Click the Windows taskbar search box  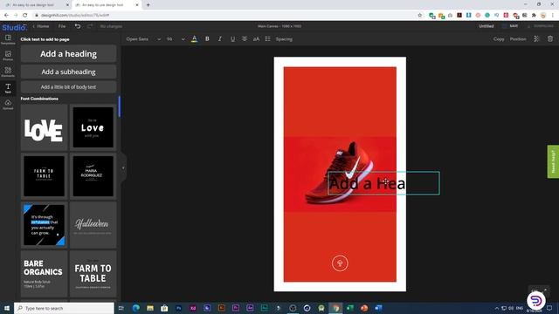point(64,308)
